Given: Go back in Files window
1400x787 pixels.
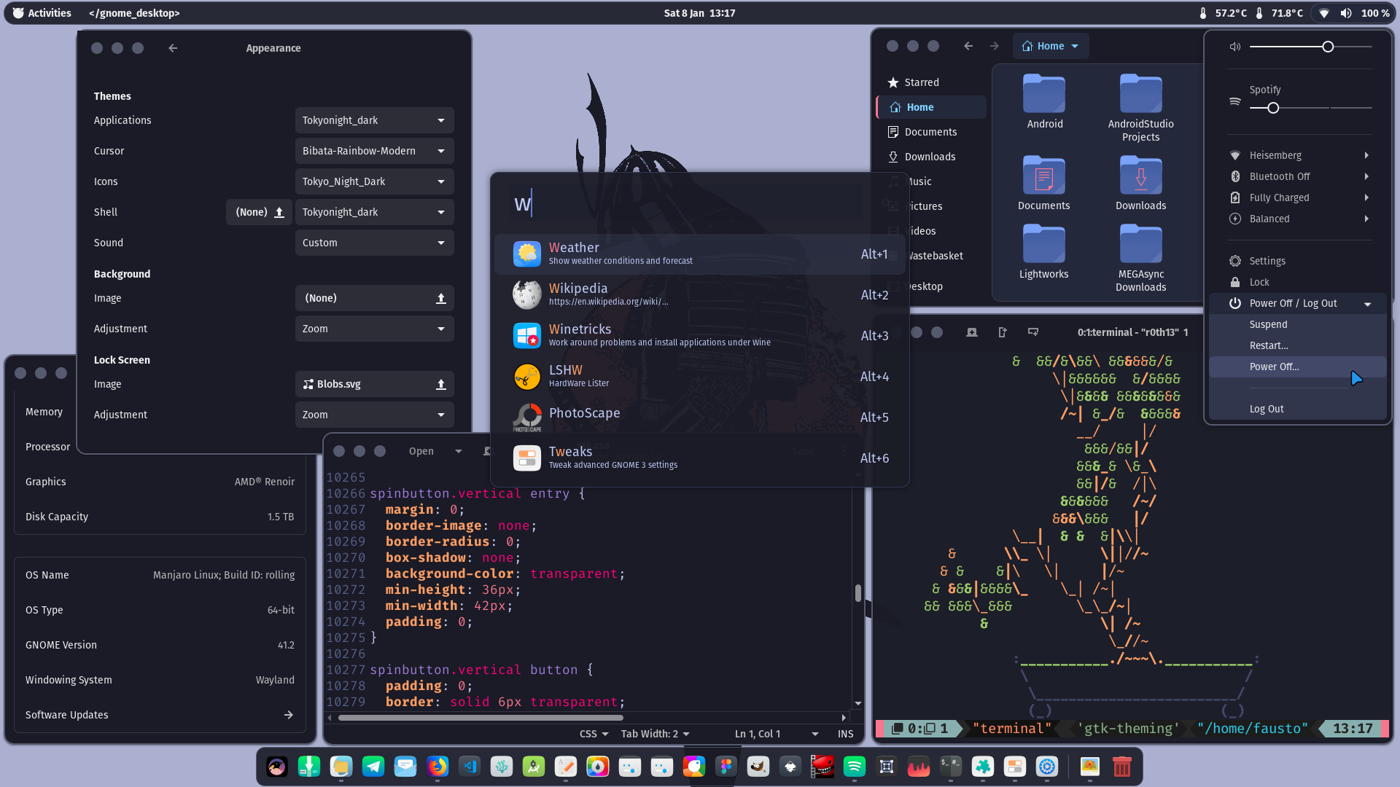Looking at the screenshot, I should tap(968, 46).
